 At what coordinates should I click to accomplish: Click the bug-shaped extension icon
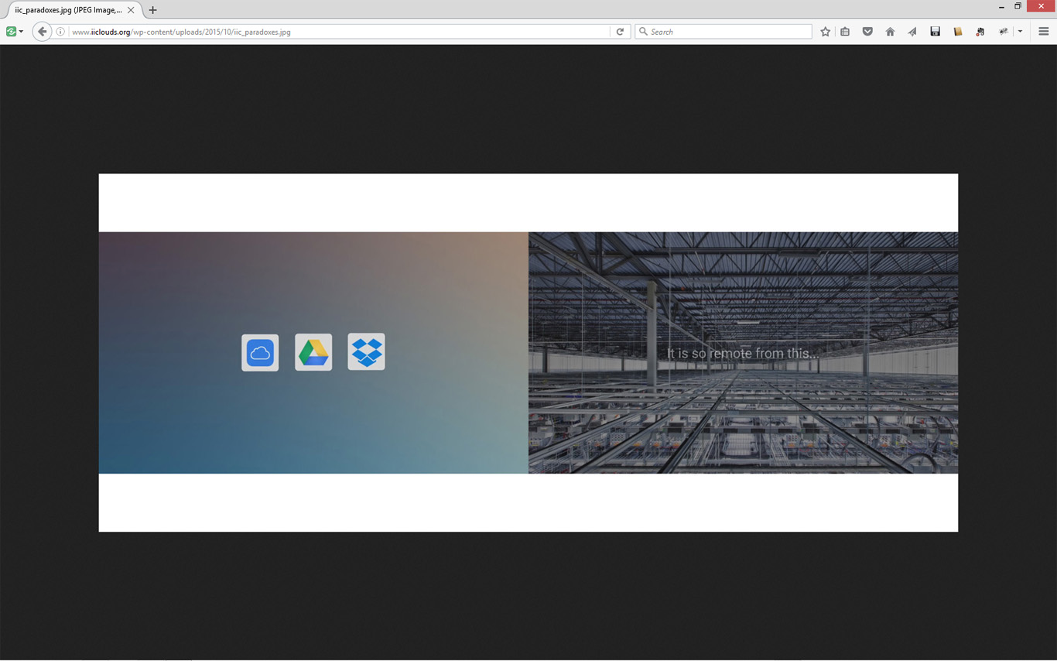tap(1004, 32)
